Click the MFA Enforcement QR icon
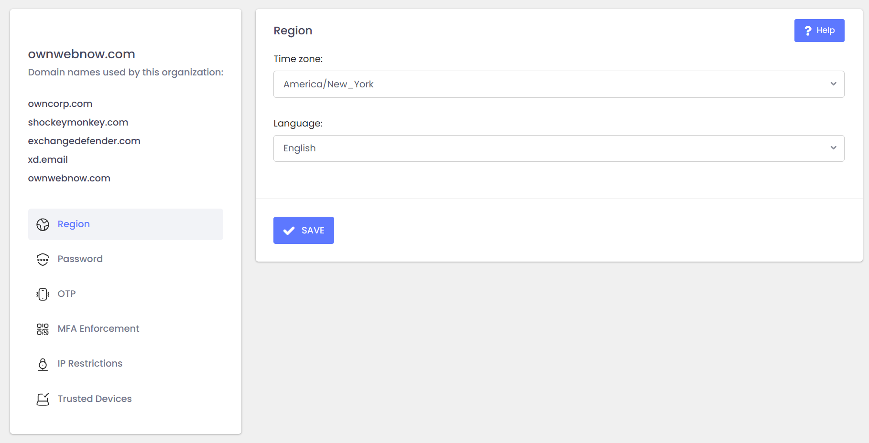Screen dimensions: 869x443 pos(43,329)
